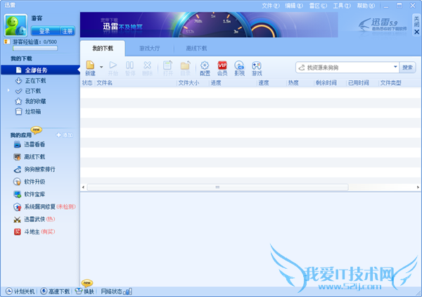This screenshot has width=422, height=297.
Task: Open the 帮助 menu
Action: [366, 6]
